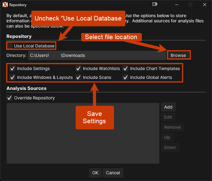Click Add to add an analysis source
212x181 pixels.
(x=168, y=107)
